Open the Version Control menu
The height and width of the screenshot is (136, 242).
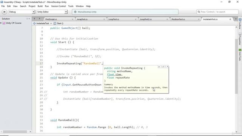tap(58, 6)
